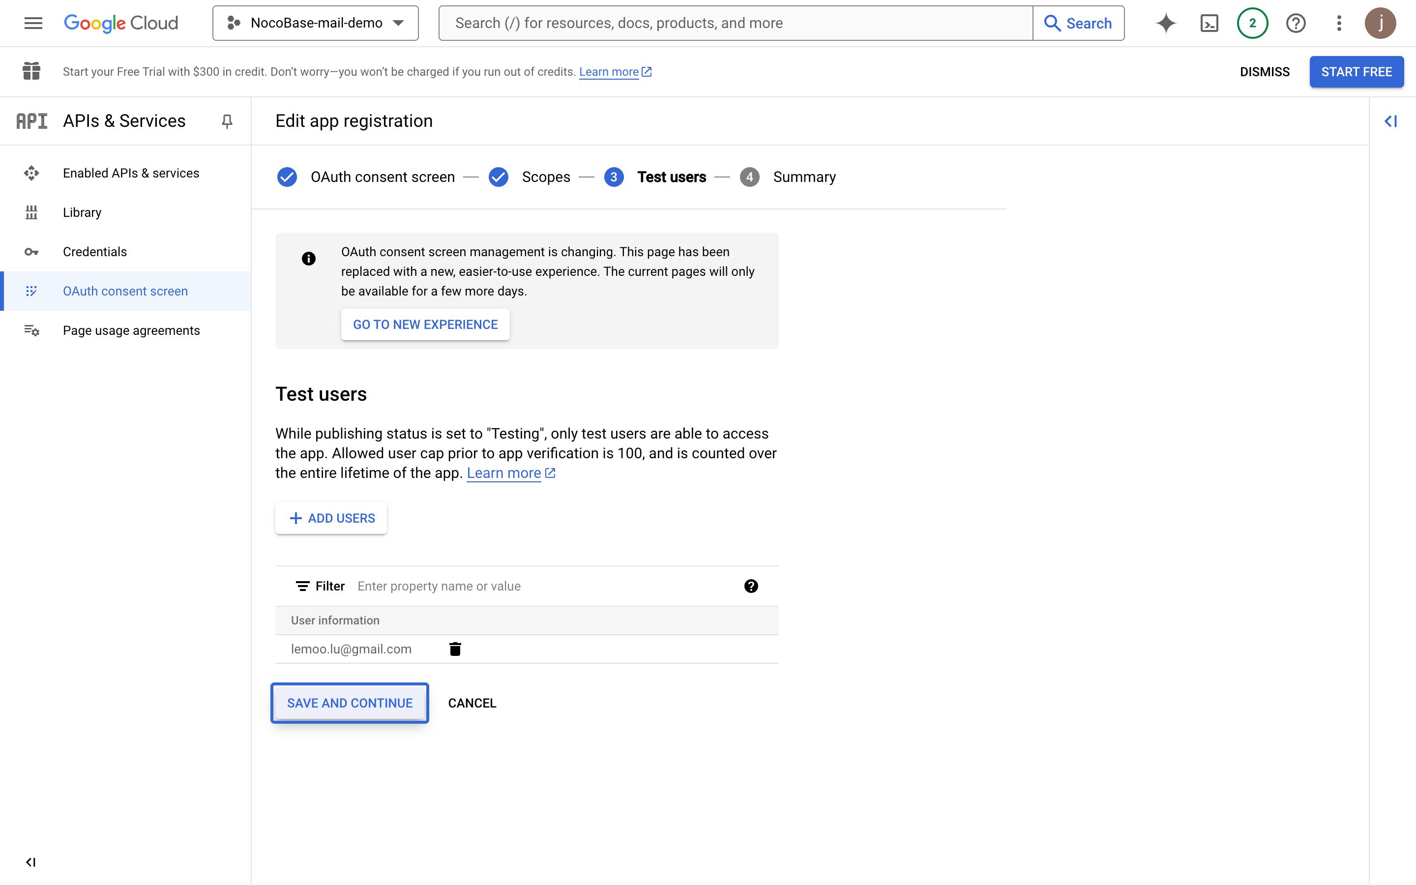Click the filter help question mark icon
1416x885 pixels.
[x=751, y=586]
